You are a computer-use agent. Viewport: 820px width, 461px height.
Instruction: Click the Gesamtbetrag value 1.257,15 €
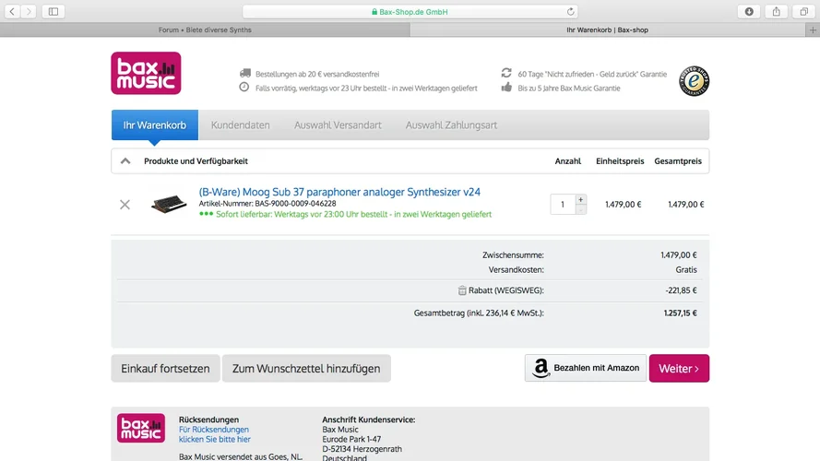click(x=681, y=313)
